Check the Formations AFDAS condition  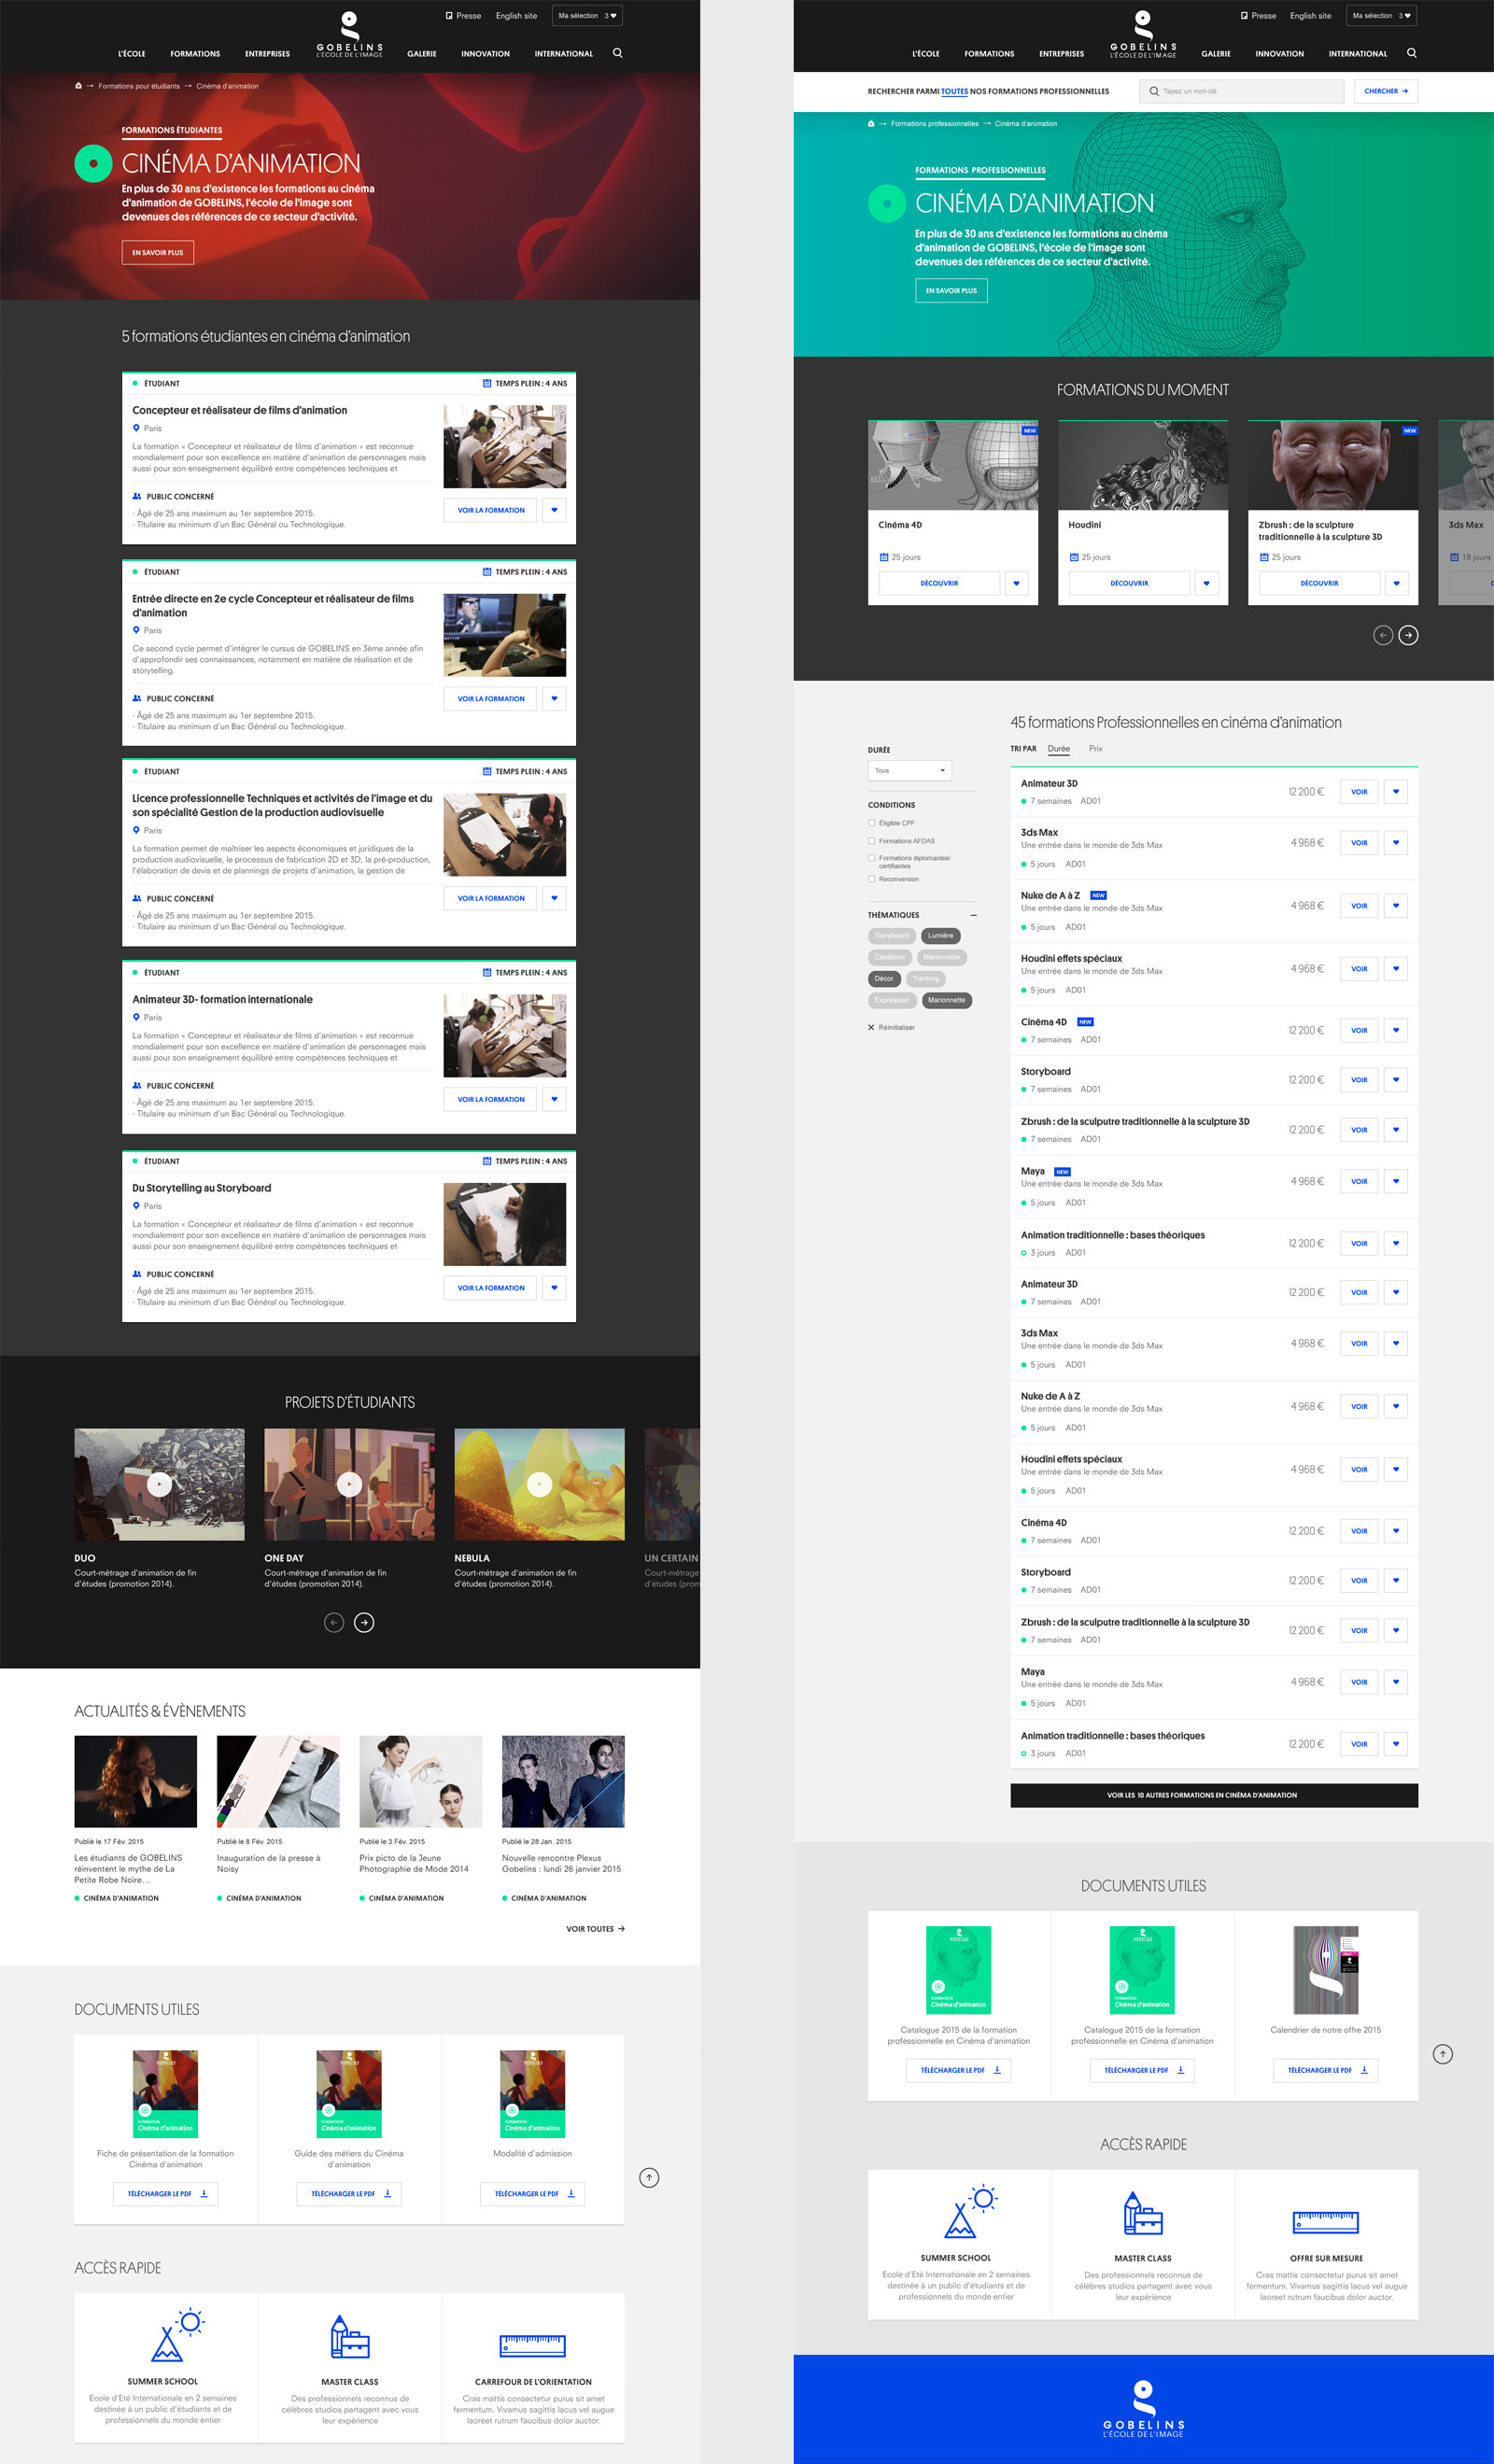(872, 841)
